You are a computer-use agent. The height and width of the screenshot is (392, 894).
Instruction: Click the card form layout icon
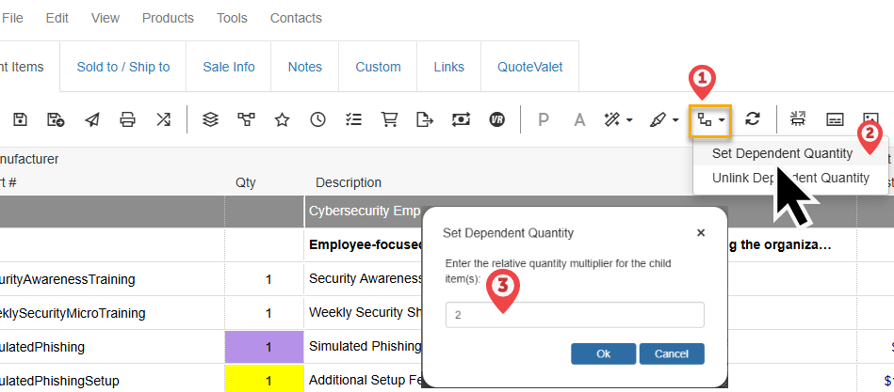click(x=836, y=119)
